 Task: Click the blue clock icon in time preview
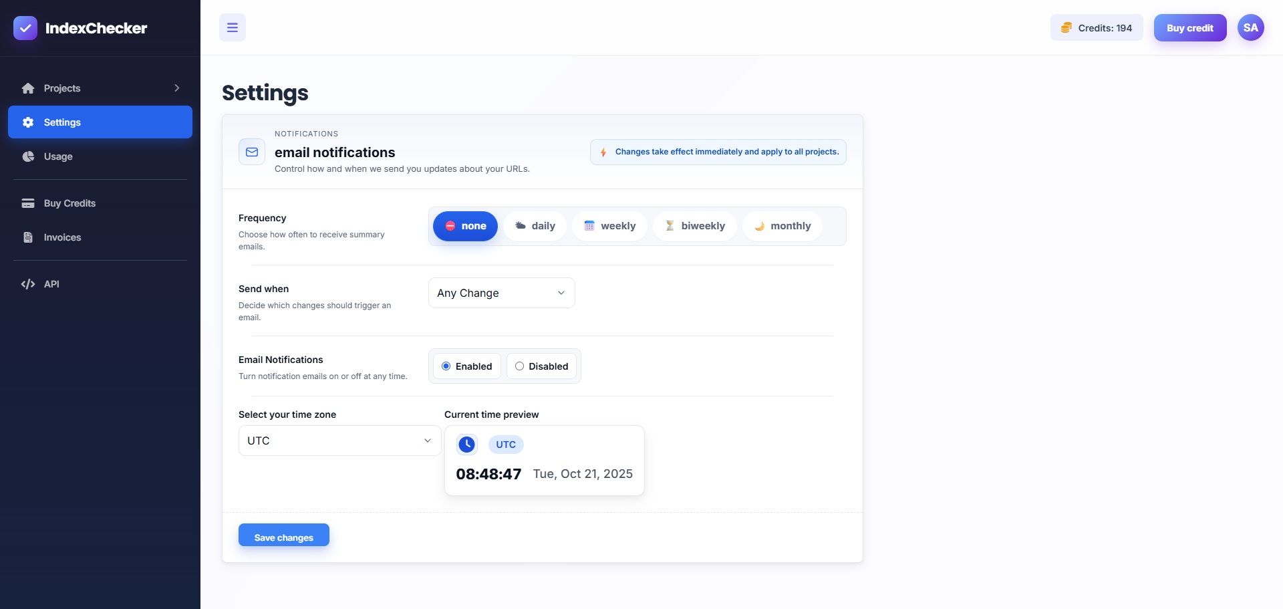coord(466,445)
